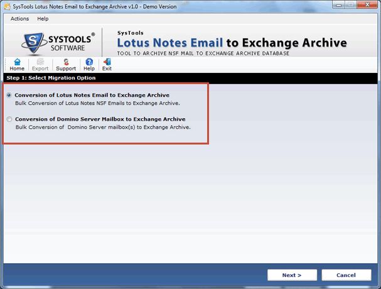Click the 'Step 1: Select Migration Option' header

point(51,78)
